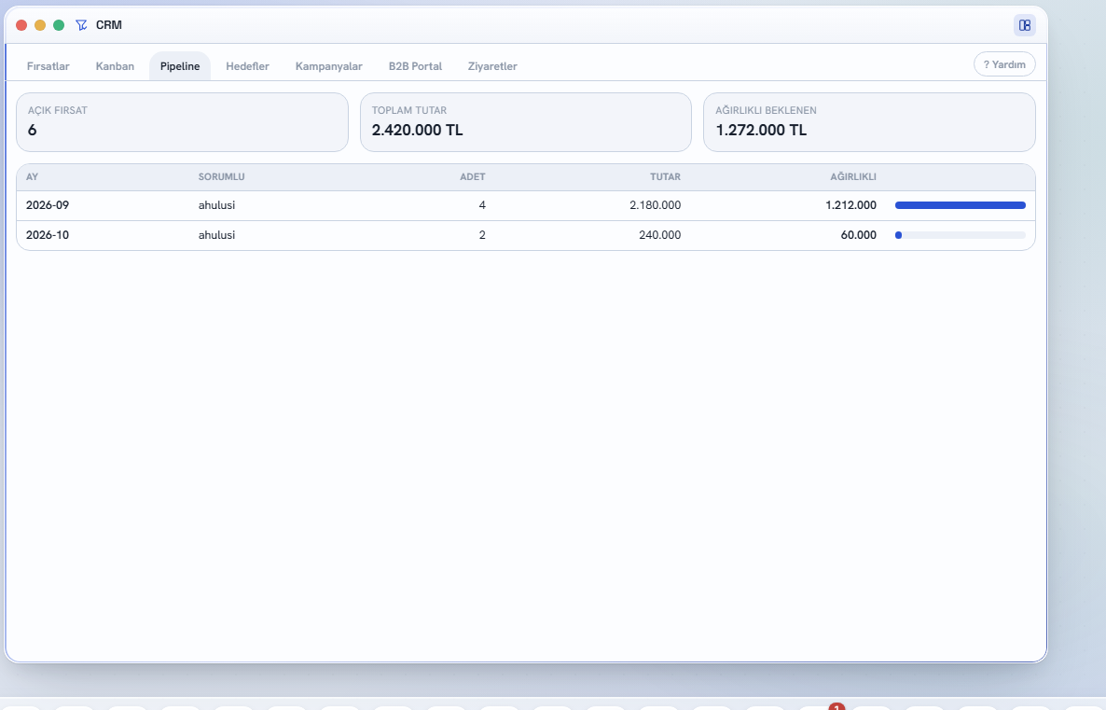Select the 2026-09 pipeline row
This screenshot has width=1106, height=710.
click(x=526, y=205)
